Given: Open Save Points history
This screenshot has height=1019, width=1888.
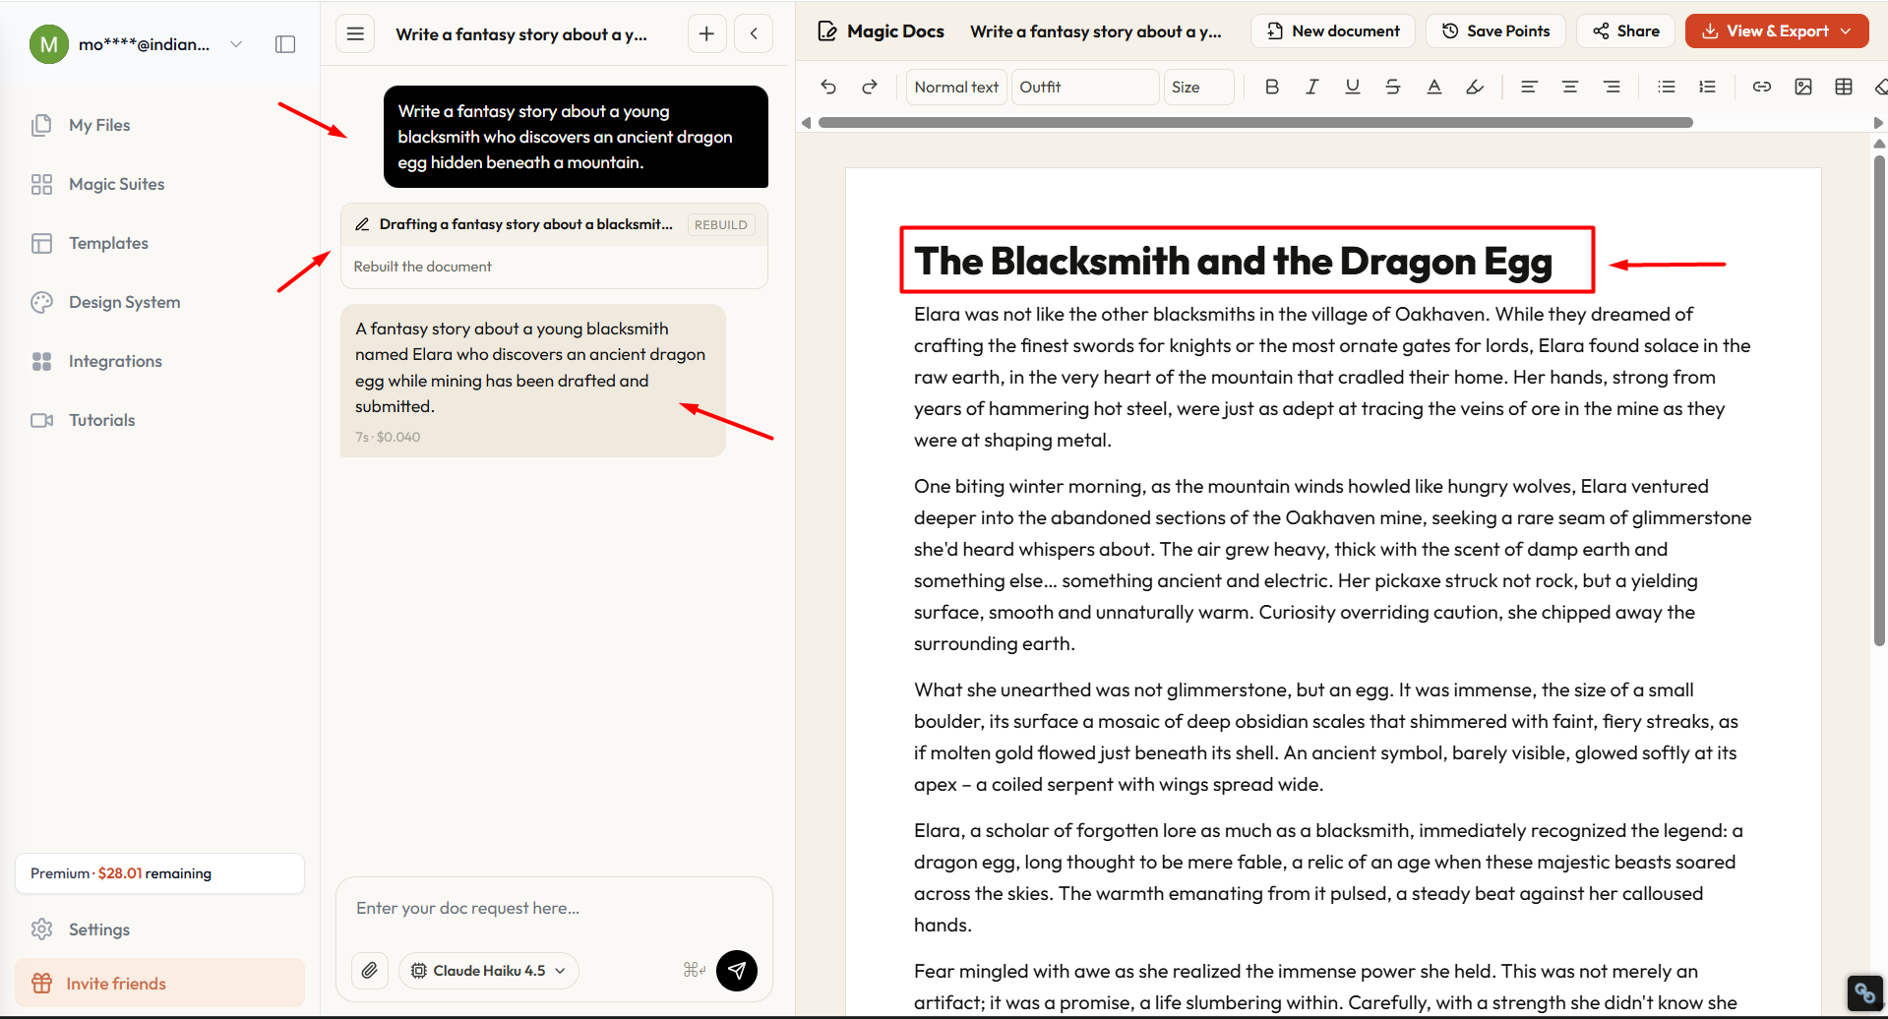Looking at the screenshot, I should click(x=1495, y=31).
